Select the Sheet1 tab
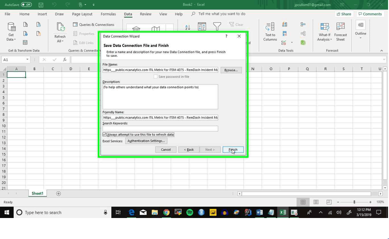Screen dimensions: 389x239 (x=37, y=193)
